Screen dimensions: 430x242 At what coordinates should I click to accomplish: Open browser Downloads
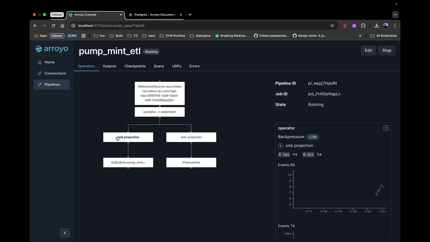(377, 26)
